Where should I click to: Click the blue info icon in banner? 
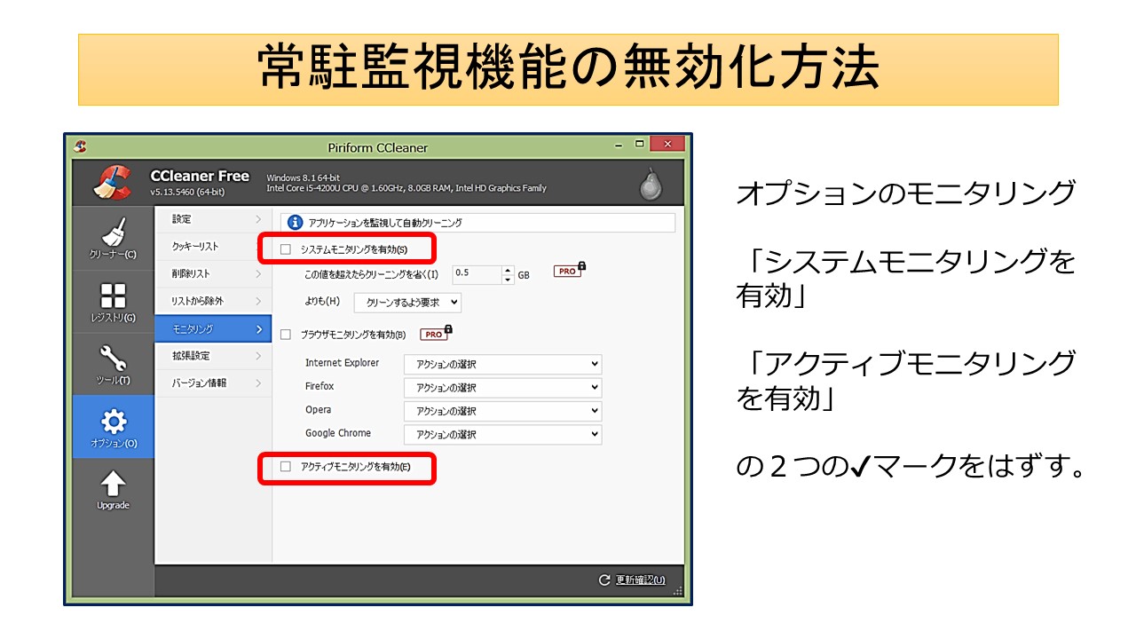295,223
